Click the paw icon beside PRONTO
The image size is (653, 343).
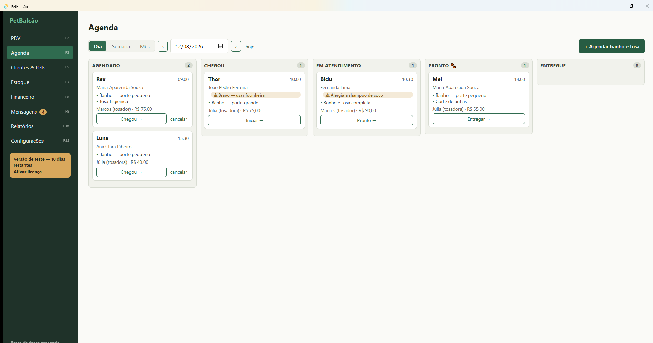[x=453, y=66]
